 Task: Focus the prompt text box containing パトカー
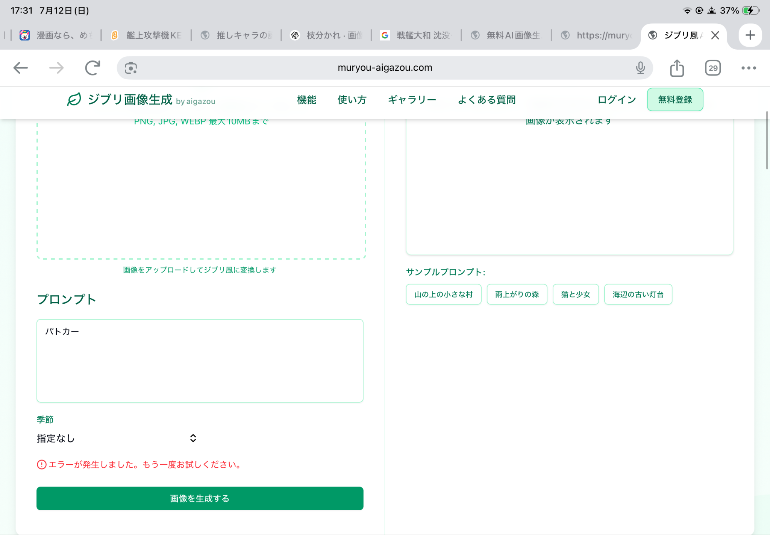pos(200,361)
